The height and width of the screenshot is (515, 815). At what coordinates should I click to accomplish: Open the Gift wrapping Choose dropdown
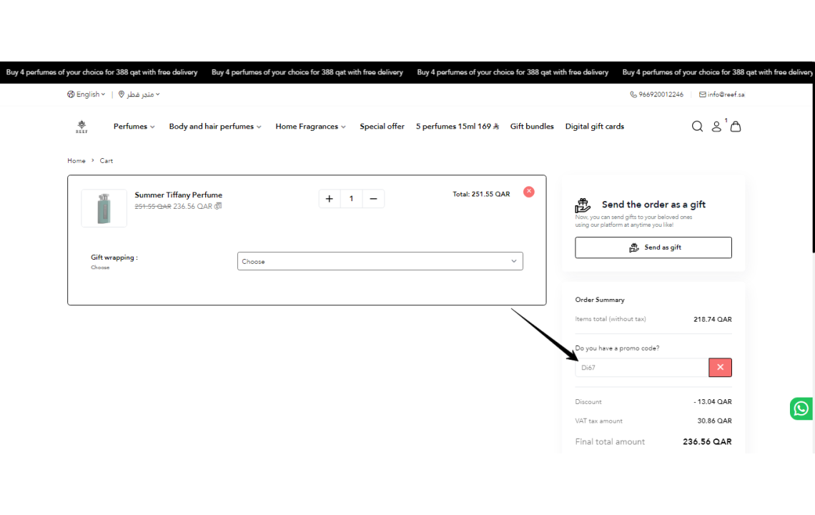pos(380,261)
